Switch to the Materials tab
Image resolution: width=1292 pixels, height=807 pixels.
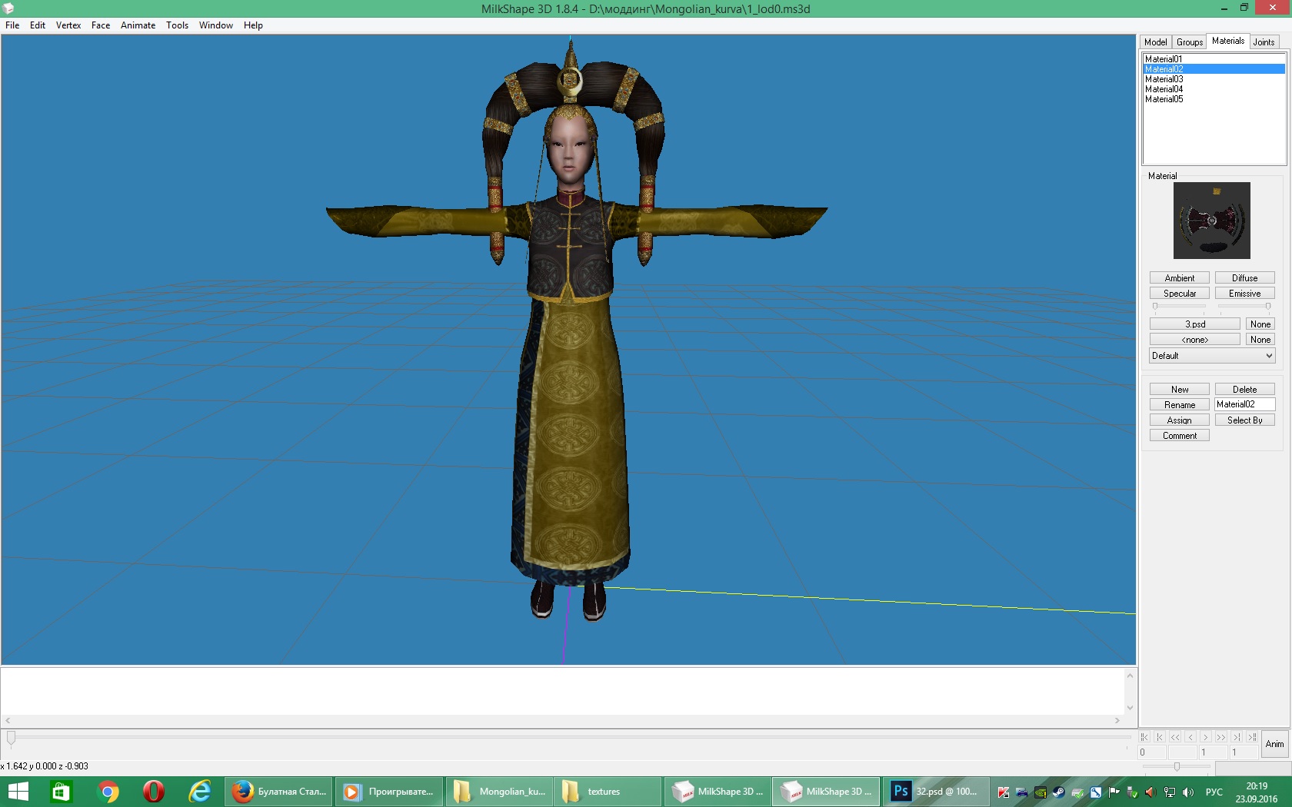tap(1228, 41)
